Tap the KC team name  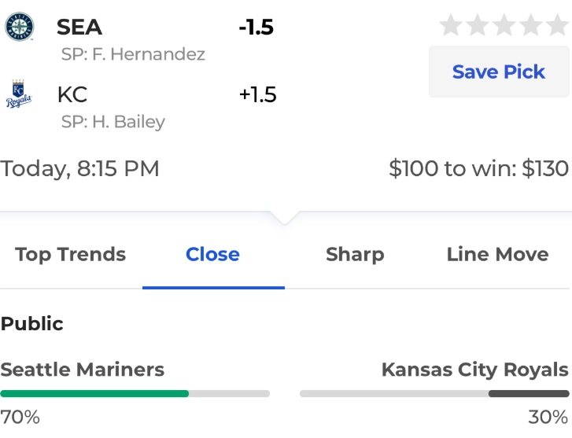(x=72, y=94)
